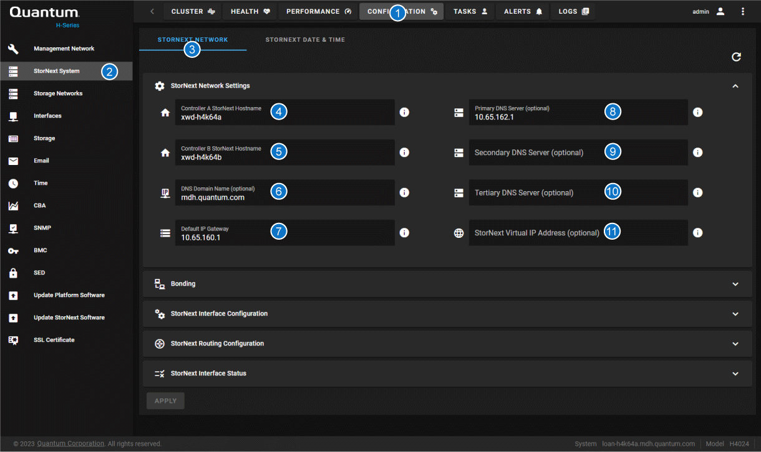This screenshot has width=761, height=452.
Task: Click the DNS Domain Name field
Action: click(285, 192)
